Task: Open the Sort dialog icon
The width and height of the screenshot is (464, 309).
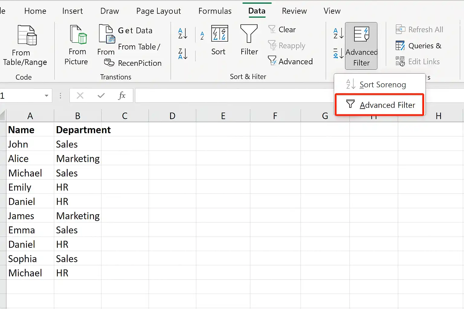Action: (219, 33)
